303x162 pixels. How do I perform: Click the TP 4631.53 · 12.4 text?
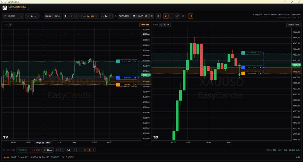click(x=57, y=157)
